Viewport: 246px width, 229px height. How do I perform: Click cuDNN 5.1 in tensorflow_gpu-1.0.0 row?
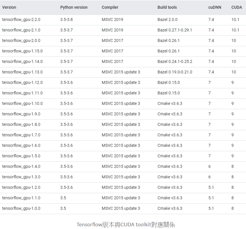(x=211, y=208)
